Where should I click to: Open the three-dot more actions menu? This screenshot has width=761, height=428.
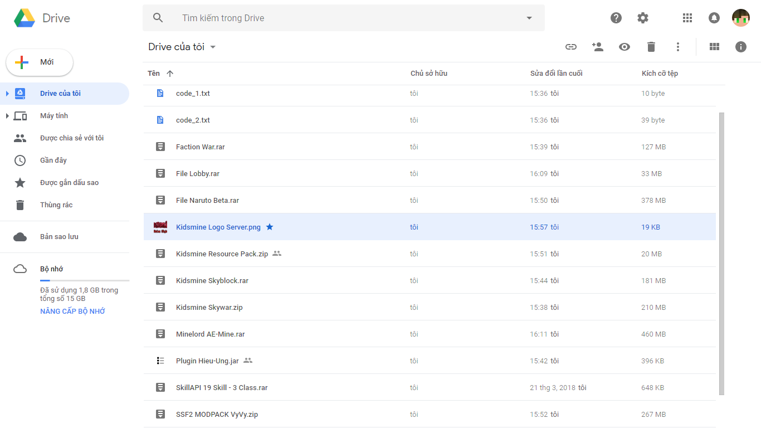click(678, 47)
